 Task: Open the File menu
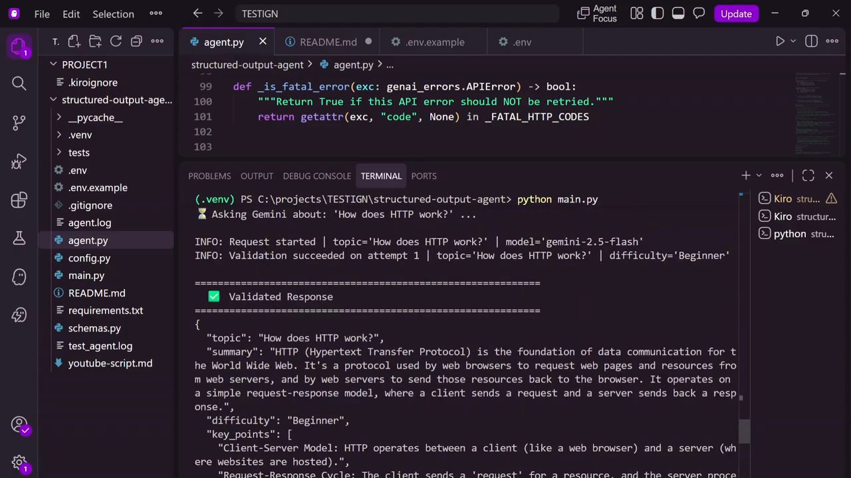pos(42,13)
